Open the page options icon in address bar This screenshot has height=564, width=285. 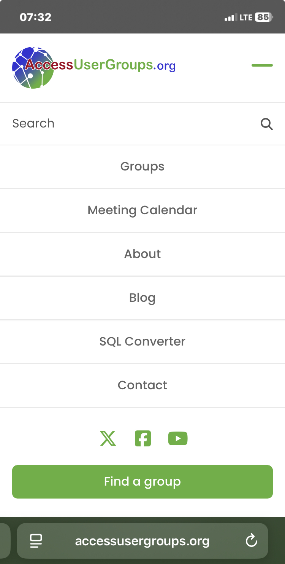coord(36,540)
